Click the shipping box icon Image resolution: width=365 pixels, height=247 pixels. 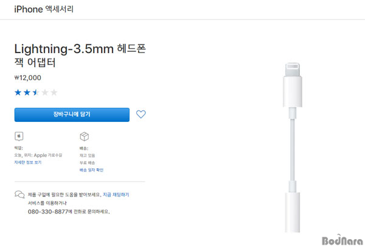click(85, 137)
